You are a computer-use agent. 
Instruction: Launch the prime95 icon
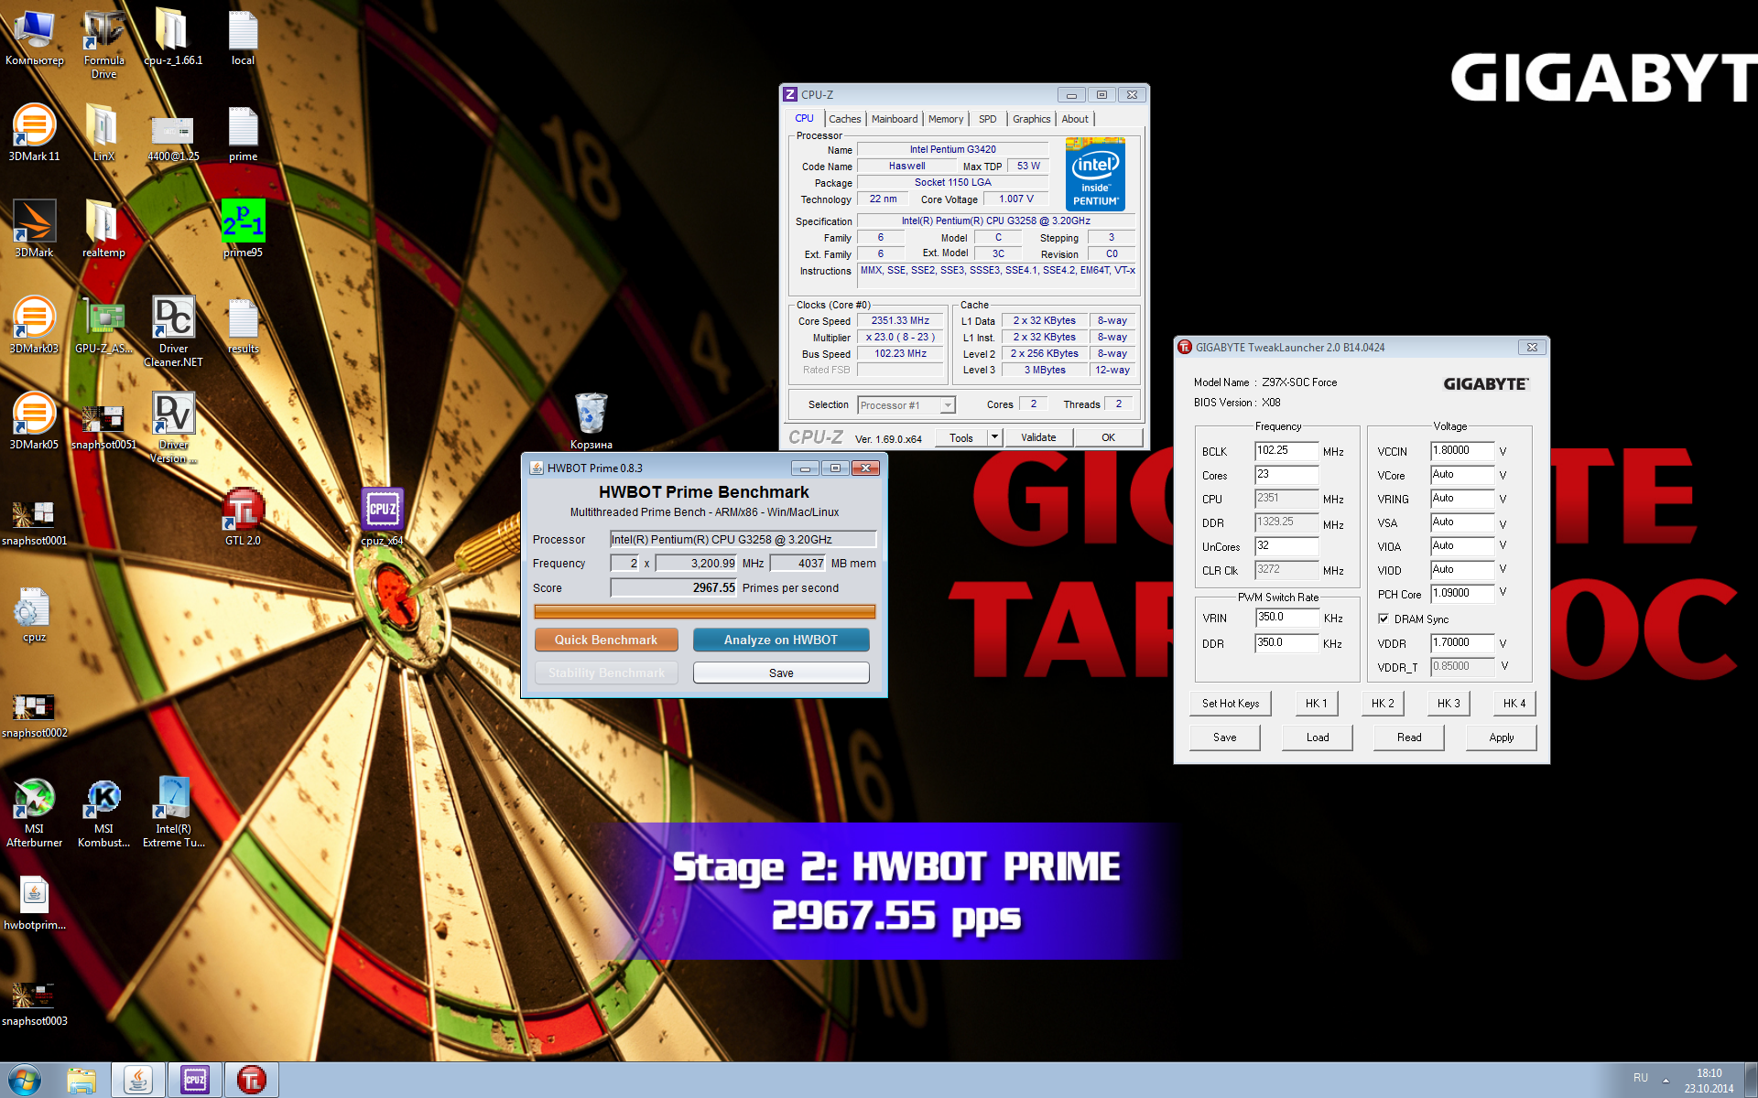coord(243,230)
